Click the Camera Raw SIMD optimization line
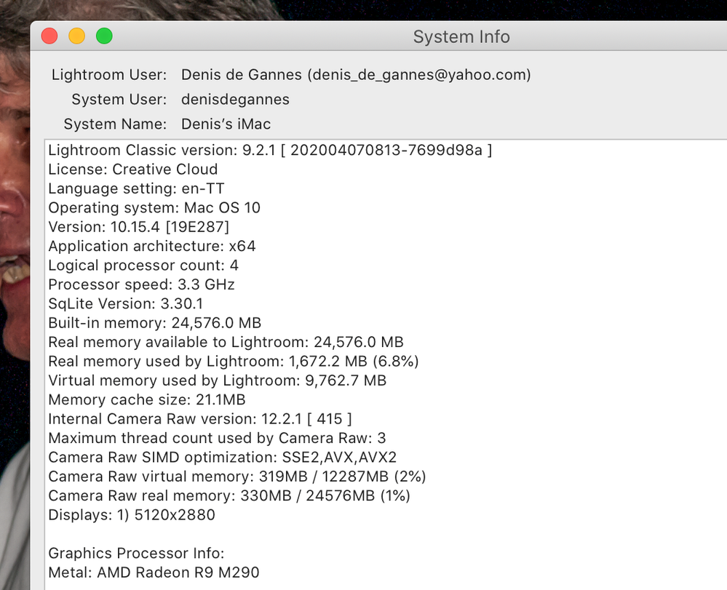727x590 pixels. point(222,458)
